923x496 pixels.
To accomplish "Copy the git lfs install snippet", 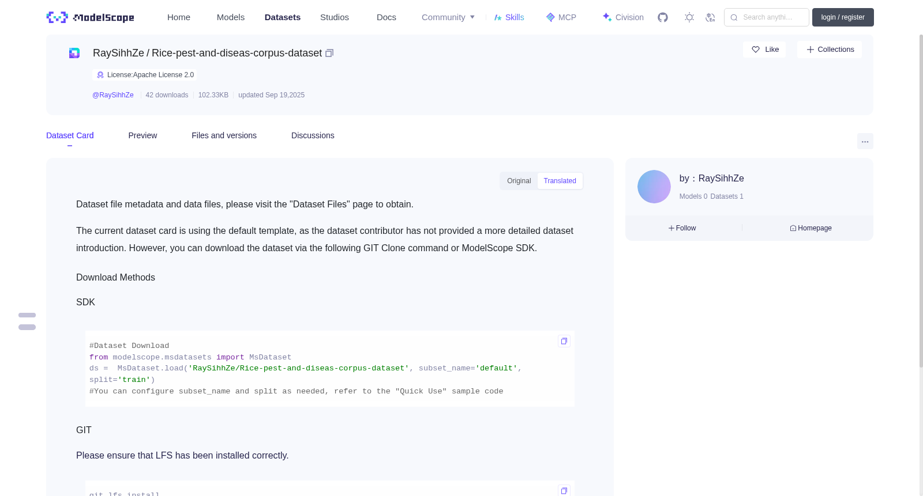I will click(x=564, y=491).
